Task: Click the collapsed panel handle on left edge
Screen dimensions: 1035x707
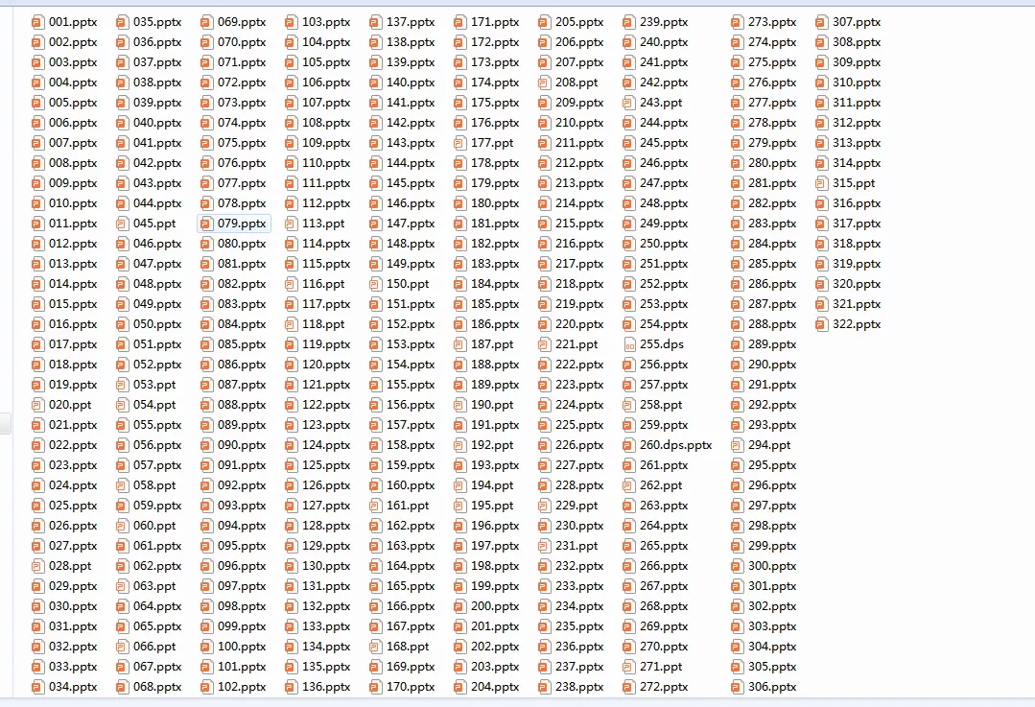Action: [5, 423]
